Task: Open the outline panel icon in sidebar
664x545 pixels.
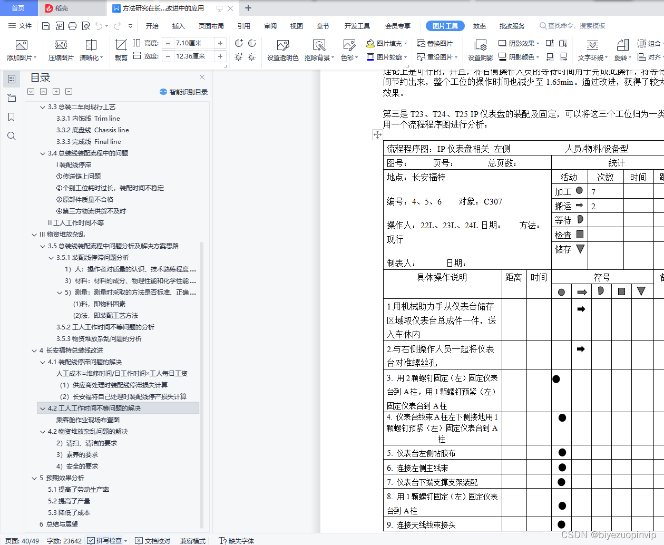Action: point(11,79)
